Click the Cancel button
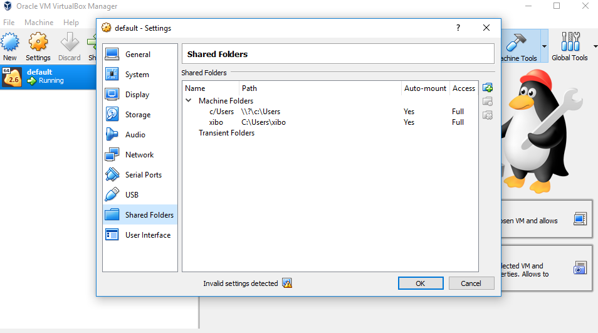Image resolution: width=598 pixels, height=333 pixels. coord(471,283)
